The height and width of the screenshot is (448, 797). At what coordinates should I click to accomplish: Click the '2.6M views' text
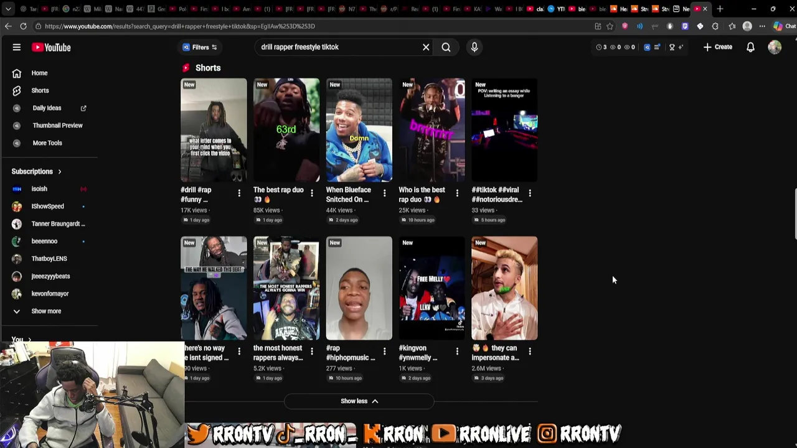[487, 368]
